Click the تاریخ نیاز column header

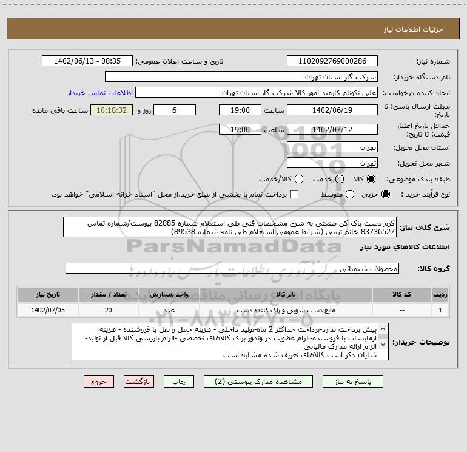pos(48,295)
